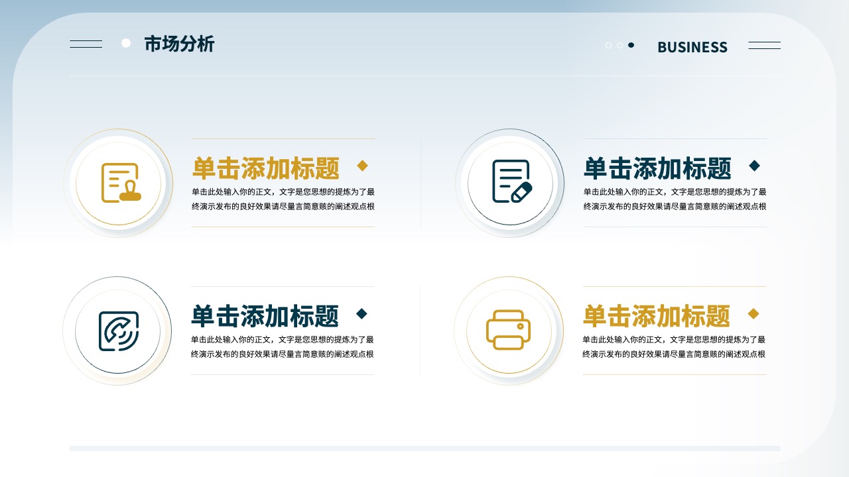The width and height of the screenshot is (849, 477).
Task: Select body text under the pencil-icon heading
Action: coord(675,199)
